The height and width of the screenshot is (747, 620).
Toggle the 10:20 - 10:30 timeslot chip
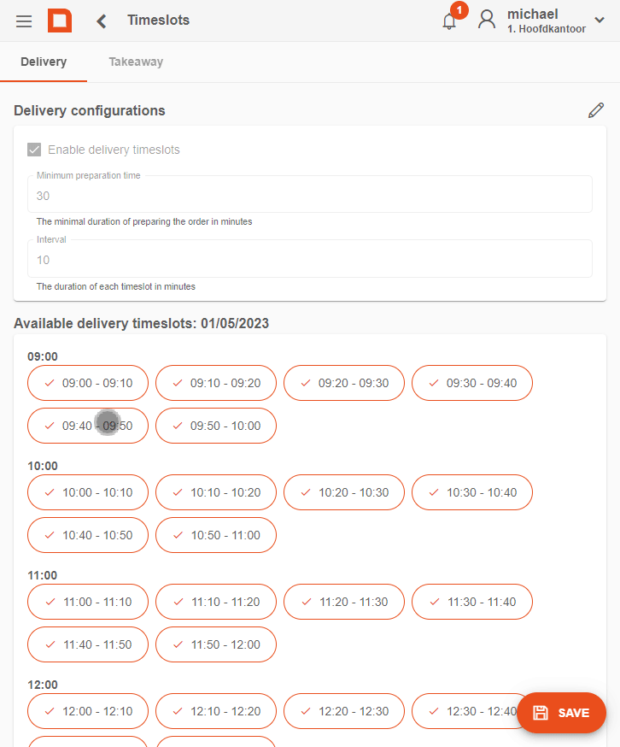(x=344, y=492)
